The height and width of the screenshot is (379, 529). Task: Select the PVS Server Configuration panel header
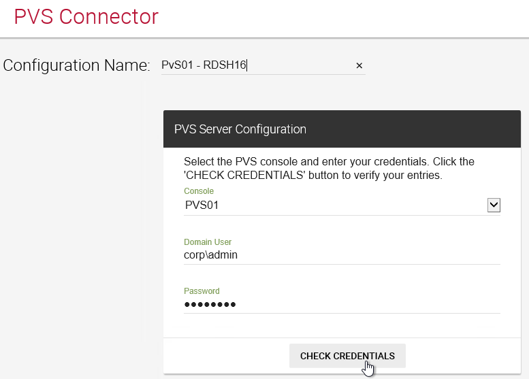coord(342,129)
